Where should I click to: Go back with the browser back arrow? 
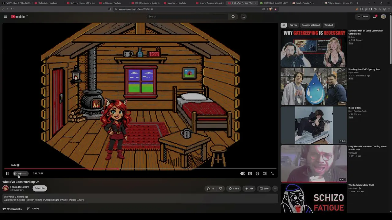coord(3,9)
